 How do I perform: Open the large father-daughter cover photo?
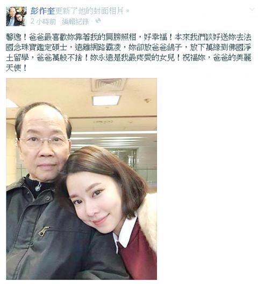[x=82, y=179]
